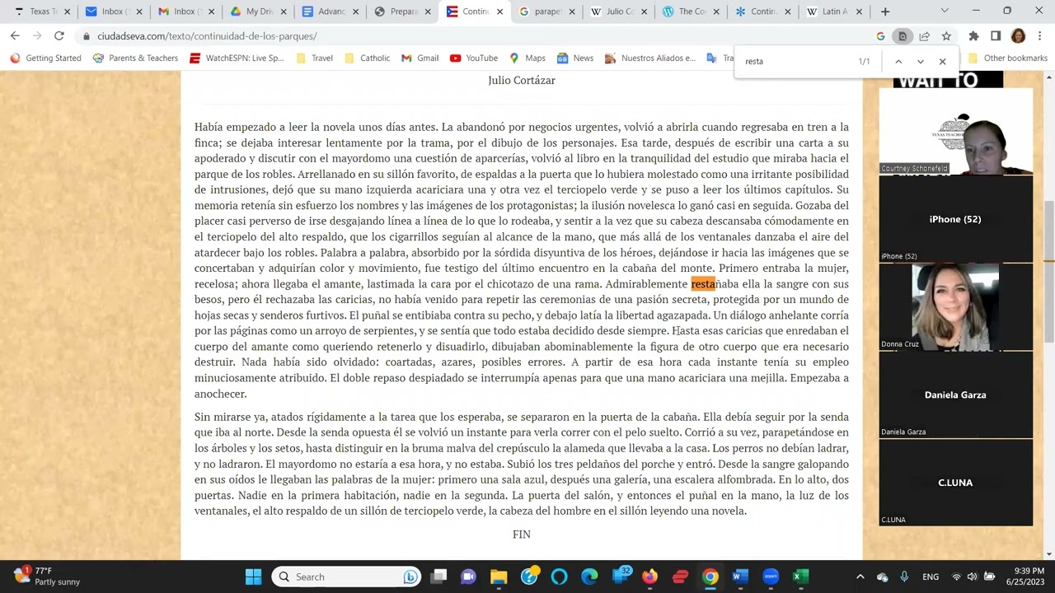Click the address bar URL ciudadseva.com
Image resolution: width=1055 pixels, height=593 pixels.
(206, 36)
